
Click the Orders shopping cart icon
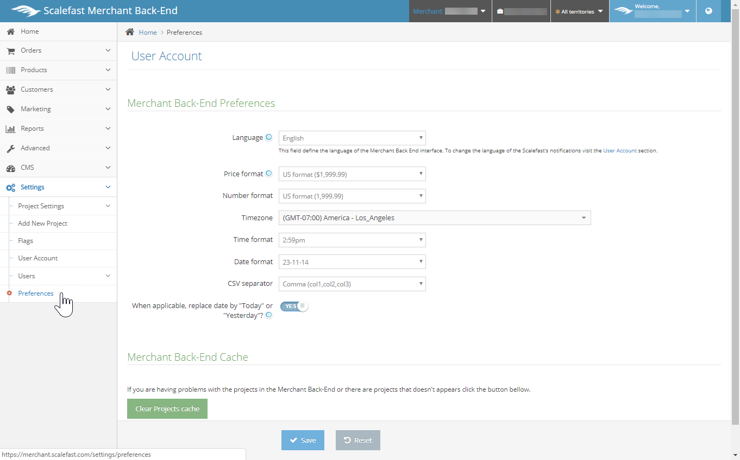click(x=10, y=51)
